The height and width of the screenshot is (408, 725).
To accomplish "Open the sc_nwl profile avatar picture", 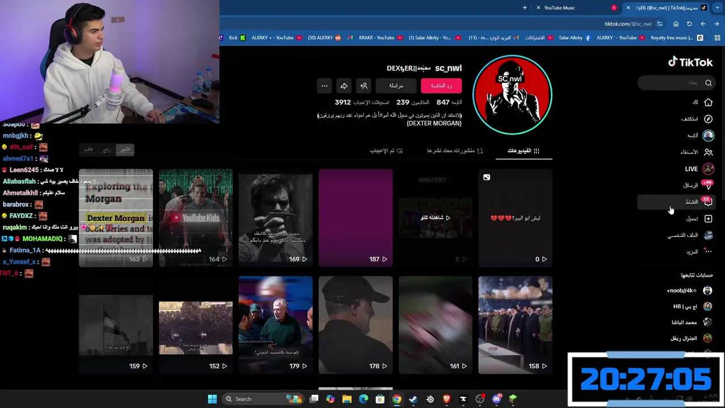I will (512, 95).
